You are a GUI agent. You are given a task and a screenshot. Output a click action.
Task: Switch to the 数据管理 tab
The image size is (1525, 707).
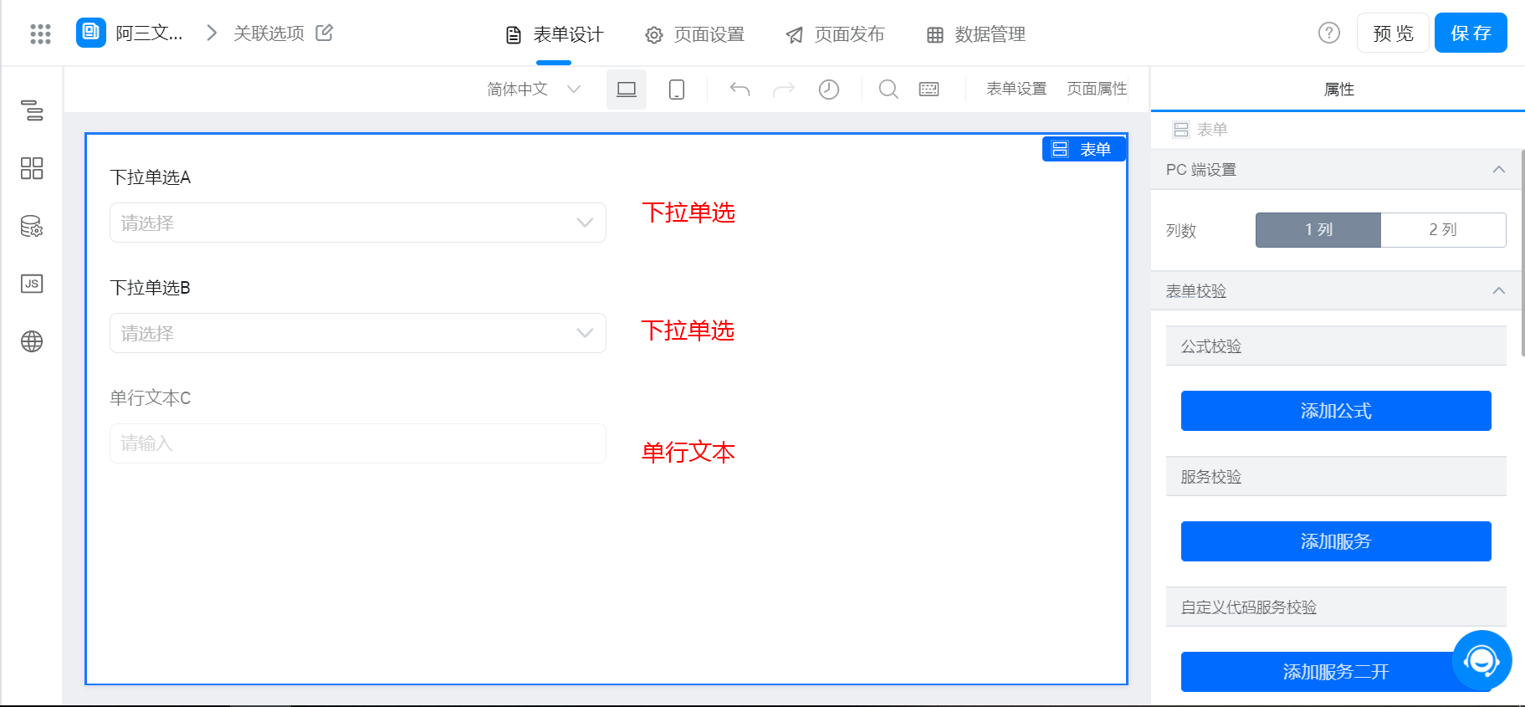click(975, 34)
